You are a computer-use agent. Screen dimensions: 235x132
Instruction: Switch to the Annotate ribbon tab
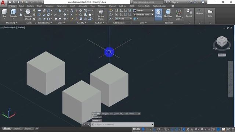83,6
